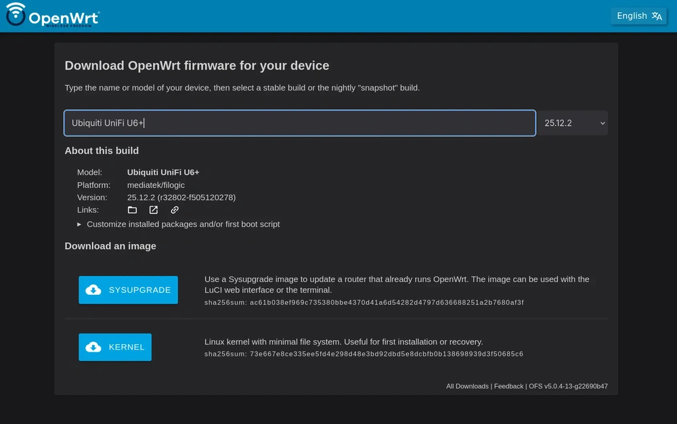
Task: Click the cloud download icon on SYSUPGRADE
Action: tap(93, 290)
